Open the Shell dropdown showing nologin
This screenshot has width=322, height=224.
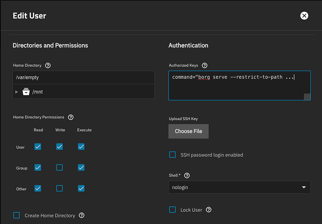coord(239,187)
